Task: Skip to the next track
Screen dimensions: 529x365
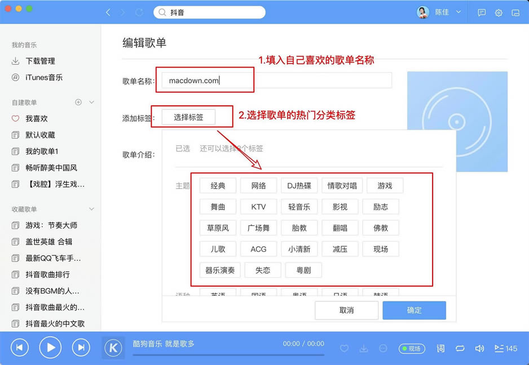Action: [x=81, y=348]
